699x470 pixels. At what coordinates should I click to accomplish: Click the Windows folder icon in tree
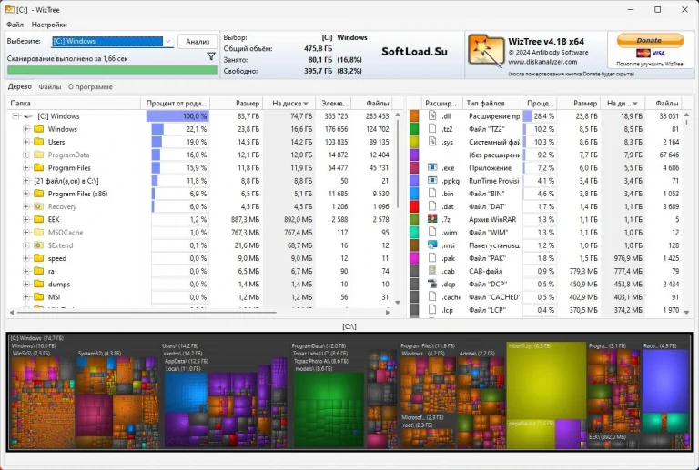39,129
